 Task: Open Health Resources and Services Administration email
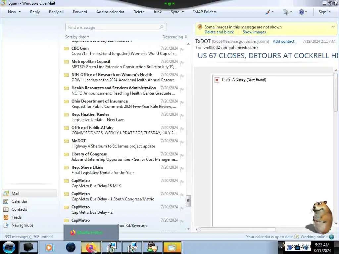[x=124, y=91]
